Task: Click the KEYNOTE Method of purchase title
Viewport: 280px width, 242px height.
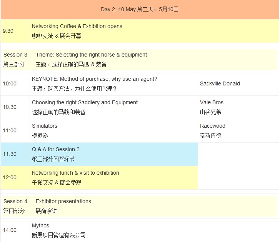Action: [94, 79]
